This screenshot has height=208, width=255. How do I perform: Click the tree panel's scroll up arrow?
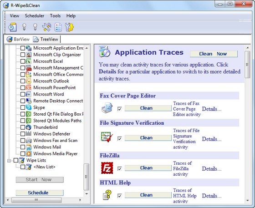[87, 48]
